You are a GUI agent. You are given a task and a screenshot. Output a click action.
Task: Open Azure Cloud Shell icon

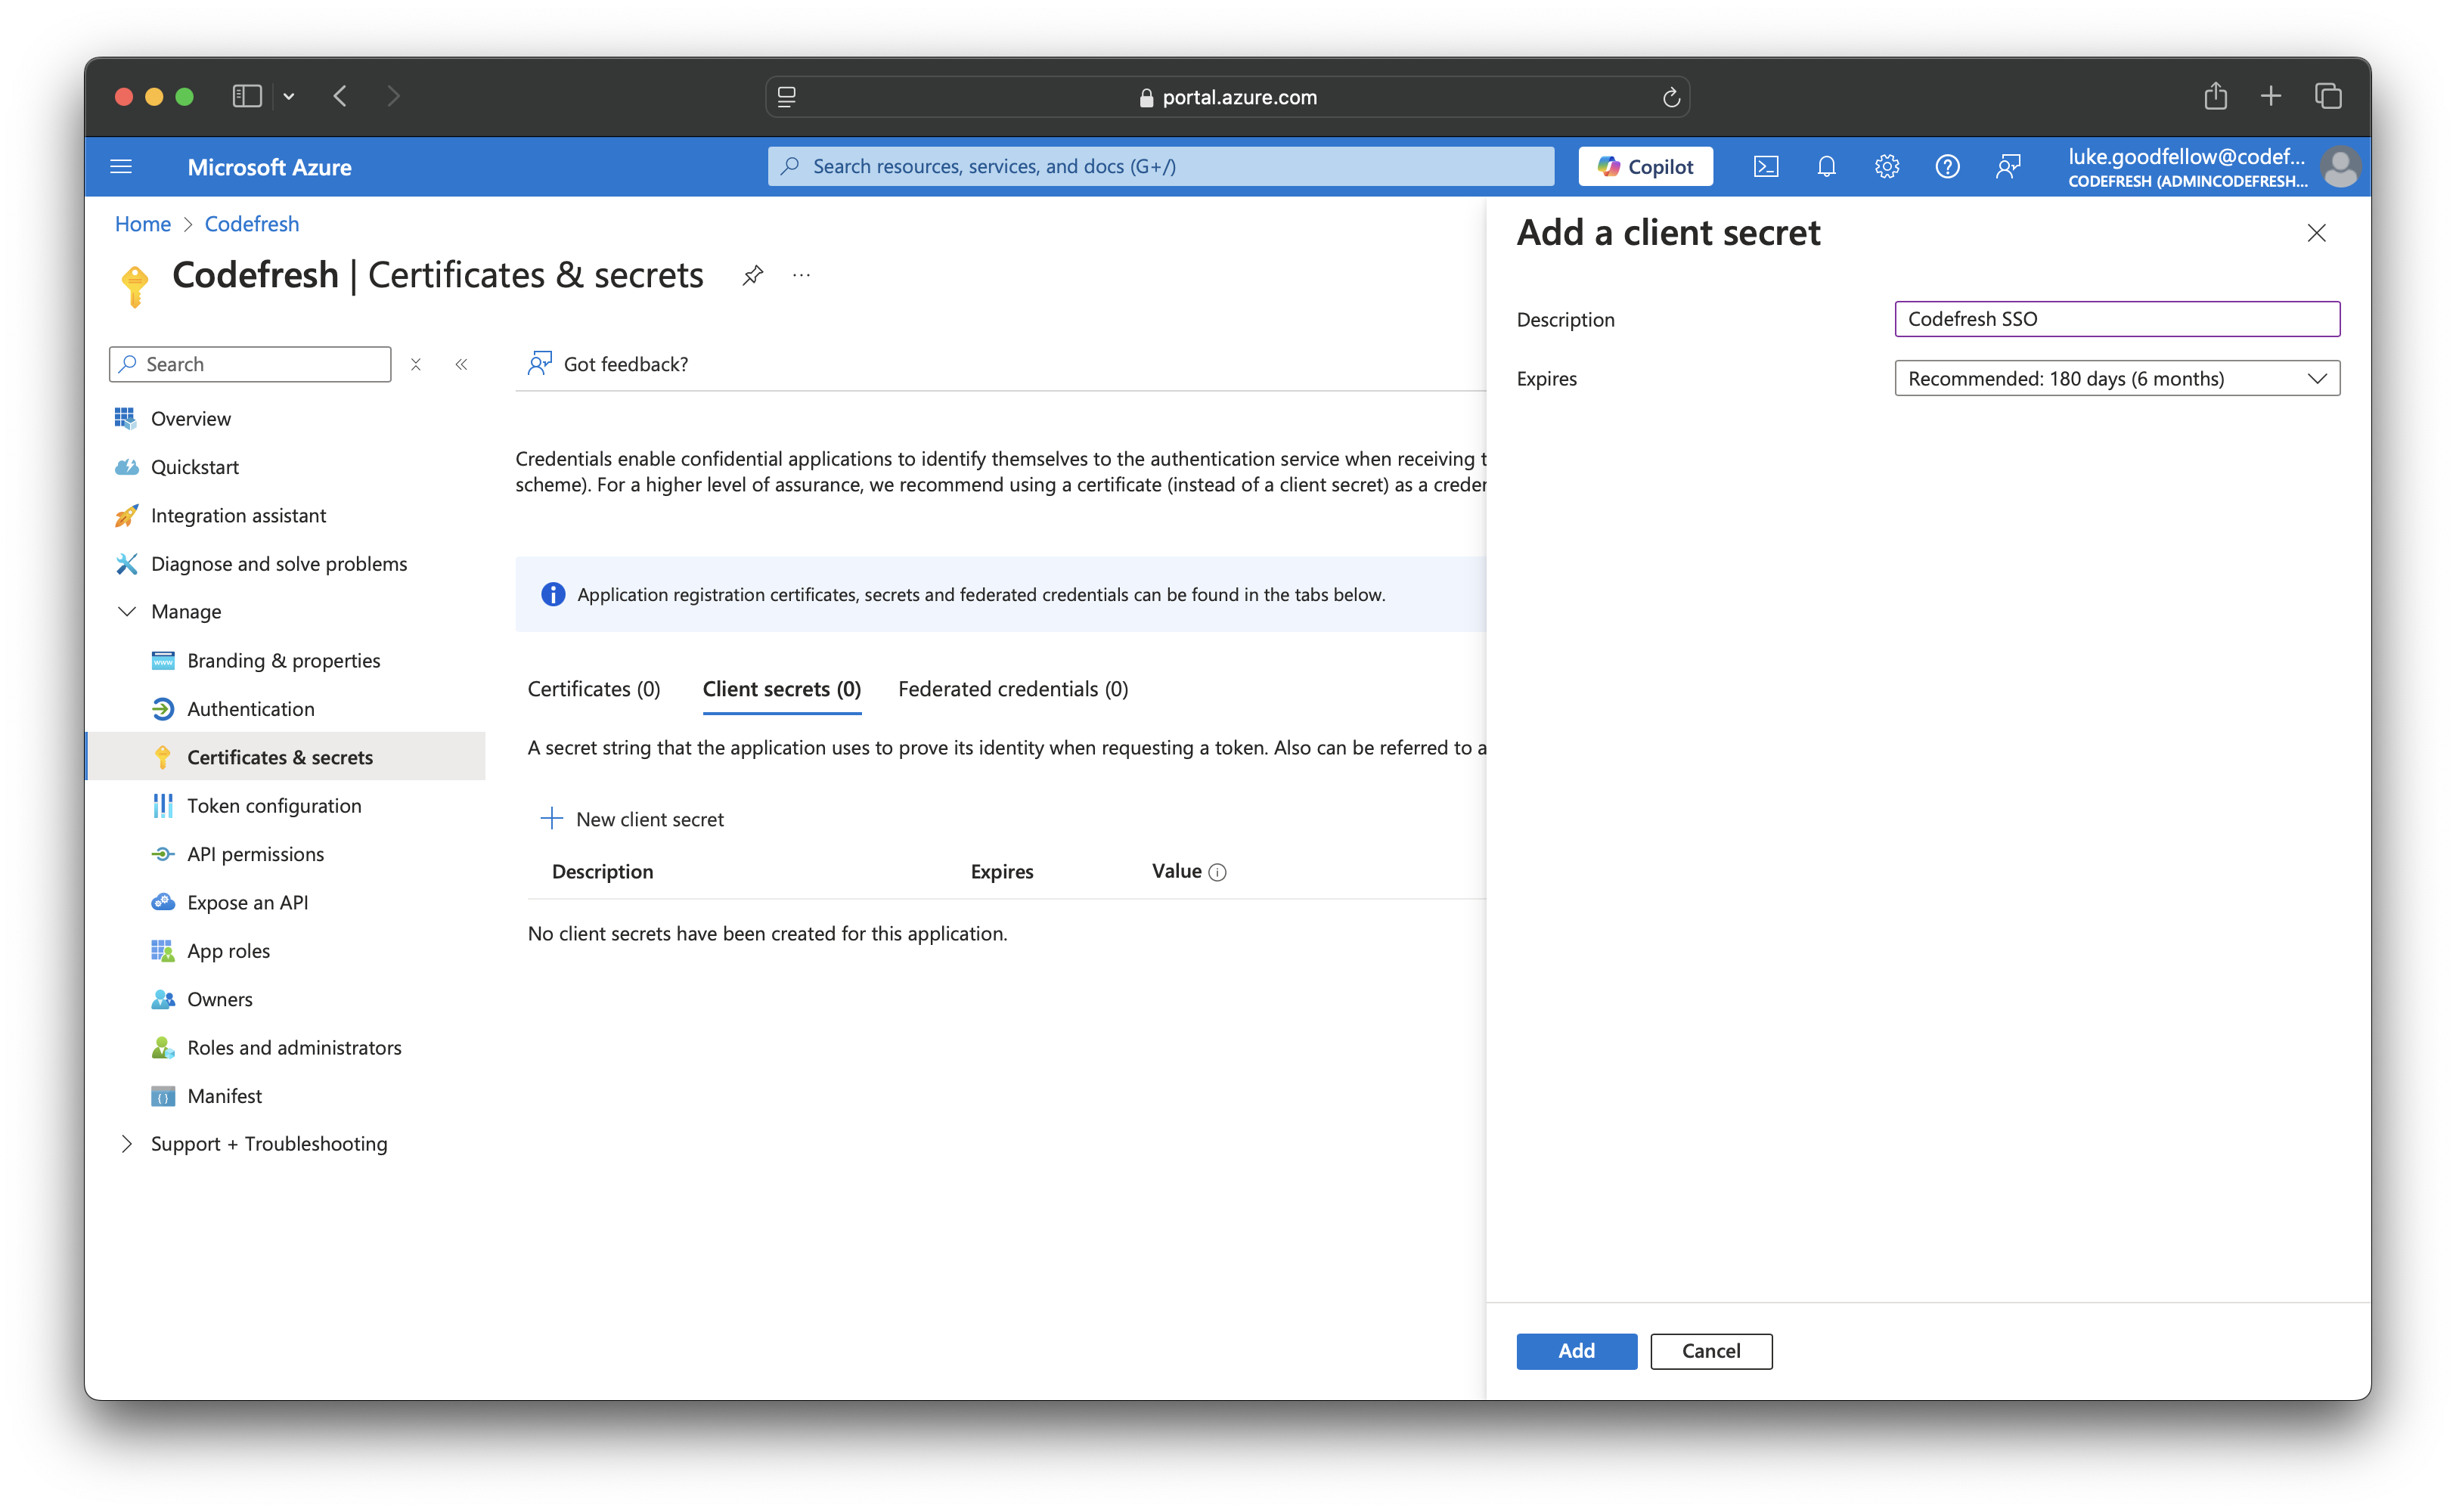point(1766,166)
